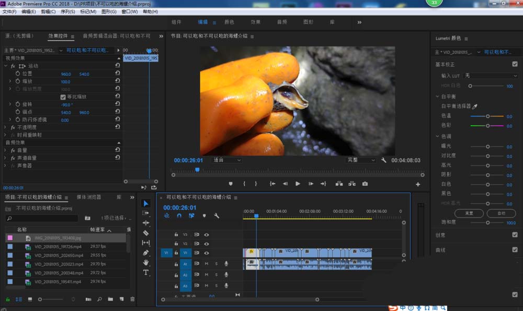
Task: Select the Razor tool in the toolbar
Action: 146,233
